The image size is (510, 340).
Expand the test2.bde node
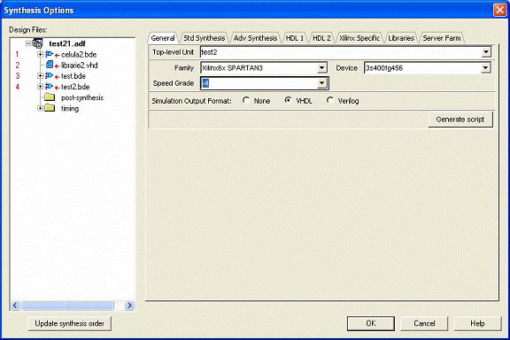tap(40, 86)
